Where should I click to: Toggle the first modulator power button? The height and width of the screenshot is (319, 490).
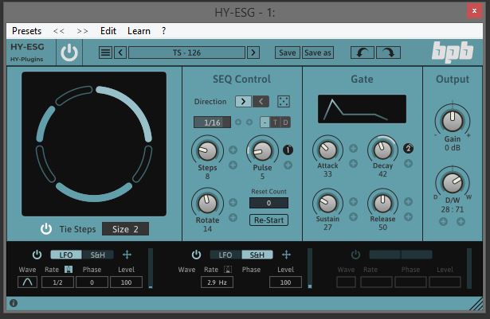click(37, 255)
